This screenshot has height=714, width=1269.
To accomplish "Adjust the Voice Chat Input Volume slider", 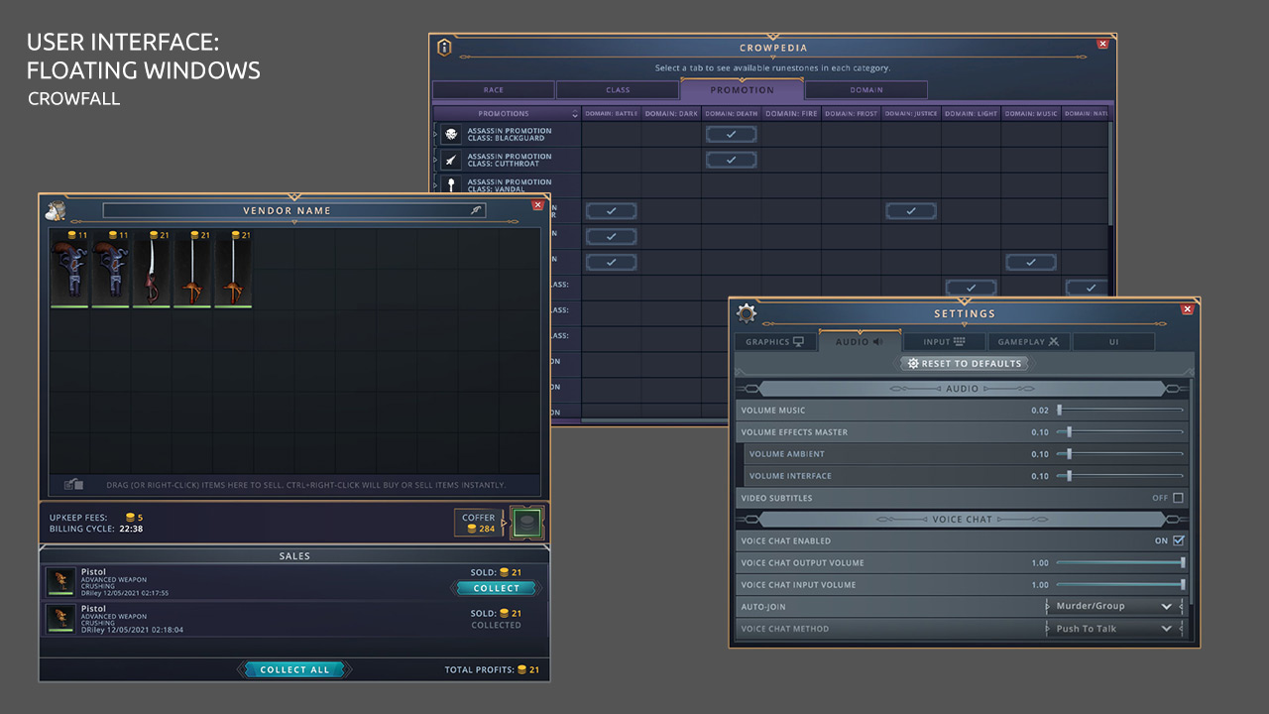I will point(1120,584).
